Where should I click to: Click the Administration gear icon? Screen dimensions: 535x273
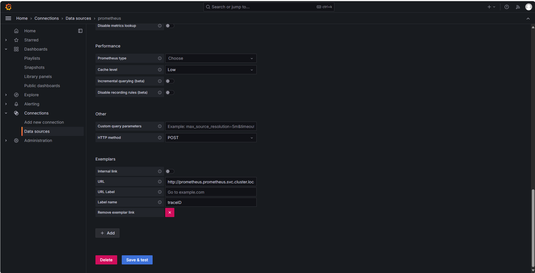tap(16, 140)
